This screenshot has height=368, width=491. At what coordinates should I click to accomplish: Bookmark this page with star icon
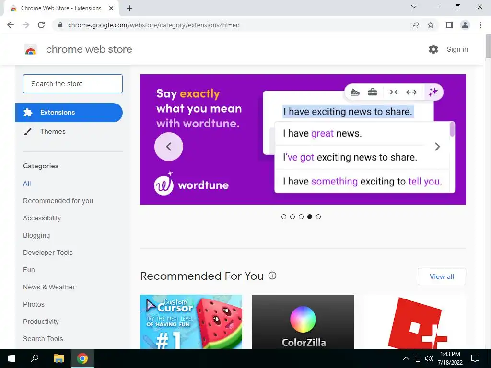click(431, 25)
